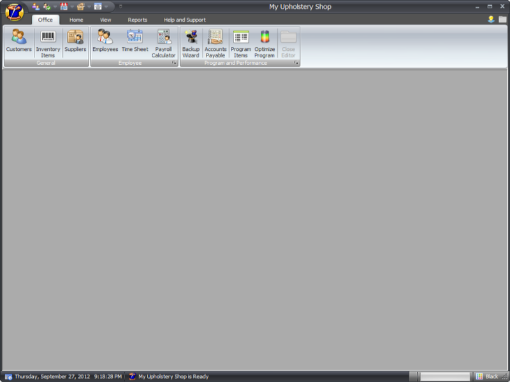Click the folder icon at ribbon right
The width and height of the screenshot is (510, 382).
point(502,20)
